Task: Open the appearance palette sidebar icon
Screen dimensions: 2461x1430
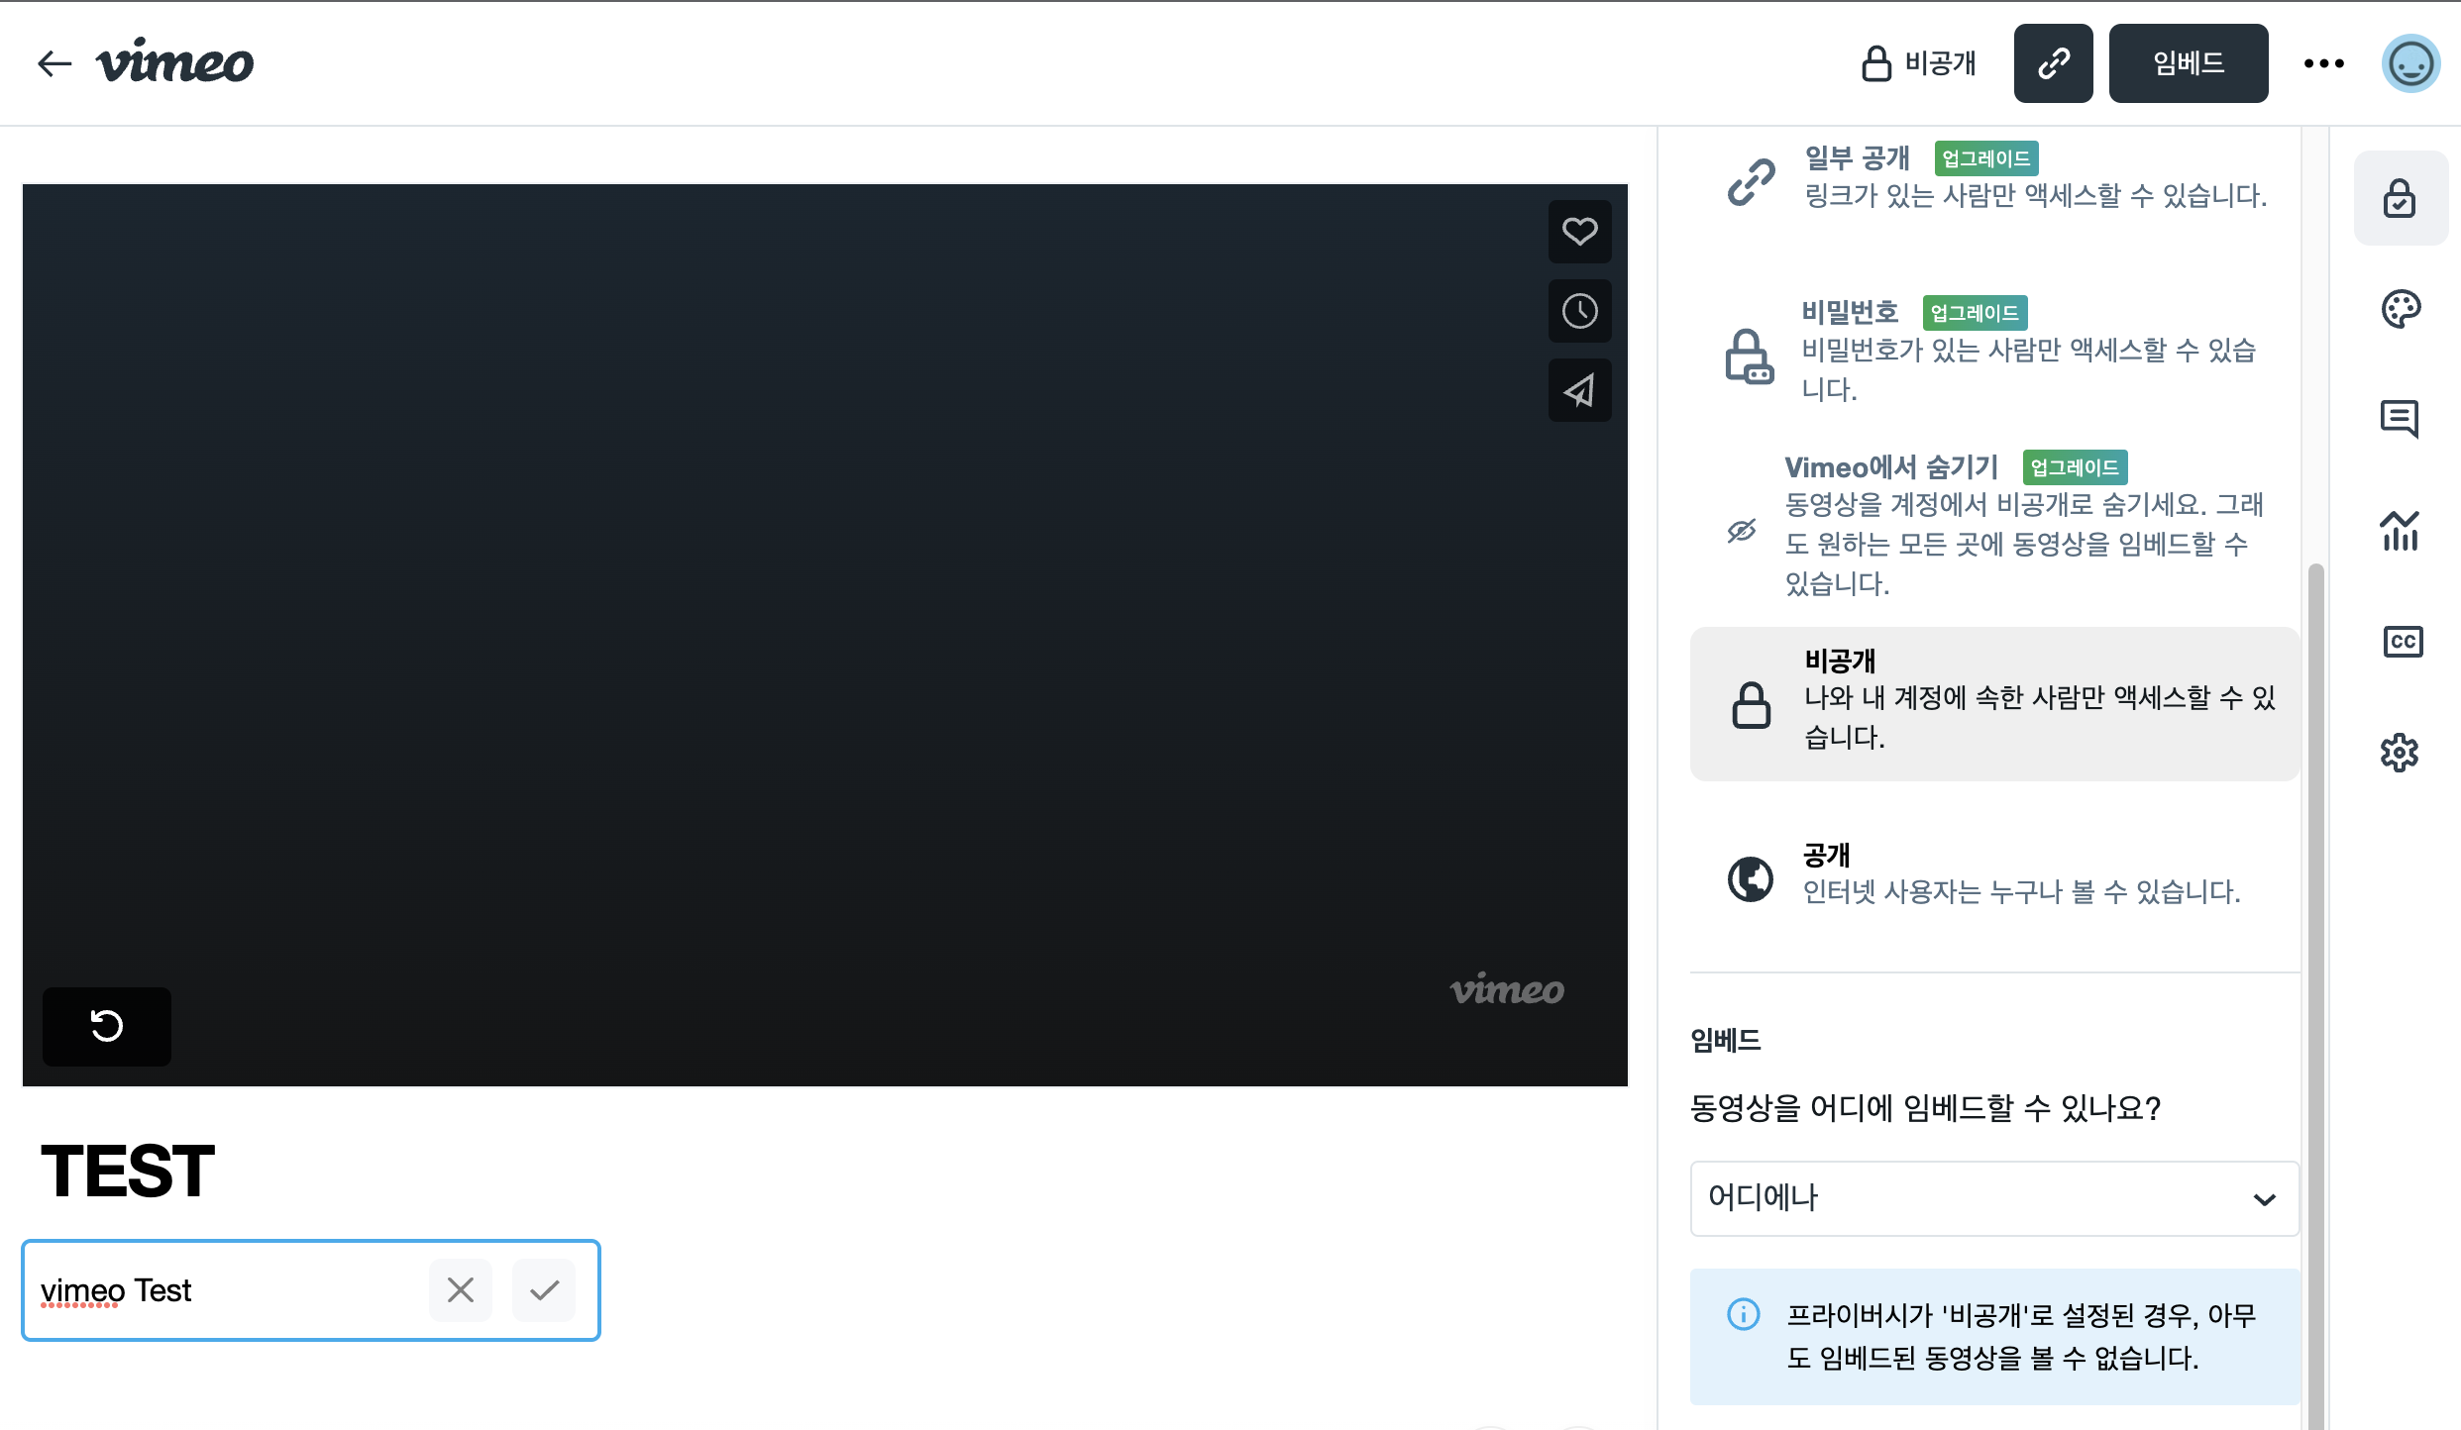Action: 2400,309
